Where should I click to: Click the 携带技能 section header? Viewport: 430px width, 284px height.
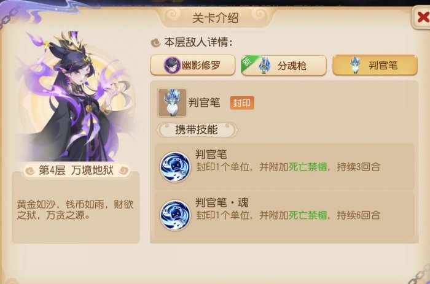coord(197,129)
